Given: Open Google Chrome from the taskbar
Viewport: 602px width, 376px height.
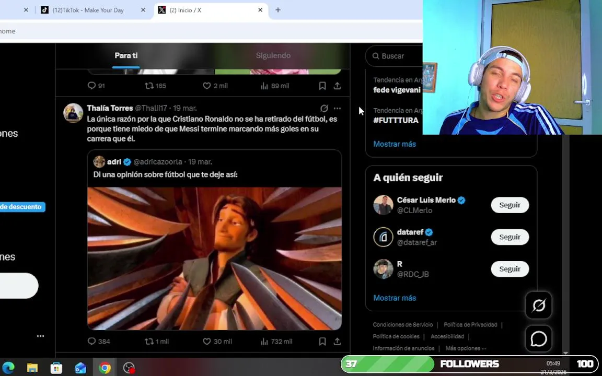Looking at the screenshot, I should (x=105, y=368).
